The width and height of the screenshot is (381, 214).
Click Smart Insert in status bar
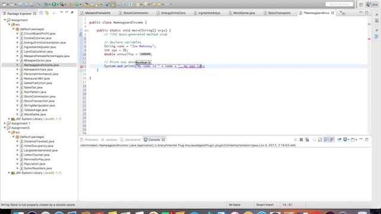264,204
